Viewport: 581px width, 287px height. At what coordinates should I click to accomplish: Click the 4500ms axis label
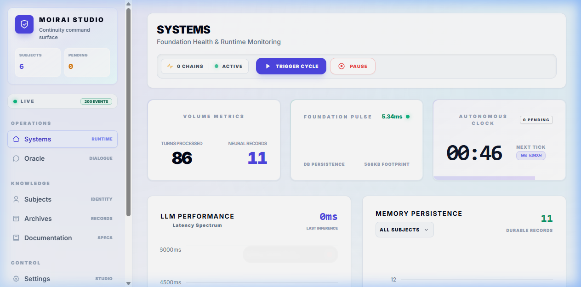pyautogui.click(x=171, y=282)
